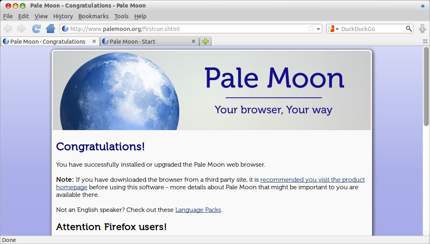Click the site identity globe in address bar
The image size is (430, 244).
click(65, 29)
